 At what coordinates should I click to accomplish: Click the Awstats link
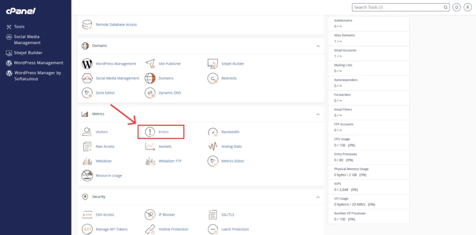tap(165, 146)
